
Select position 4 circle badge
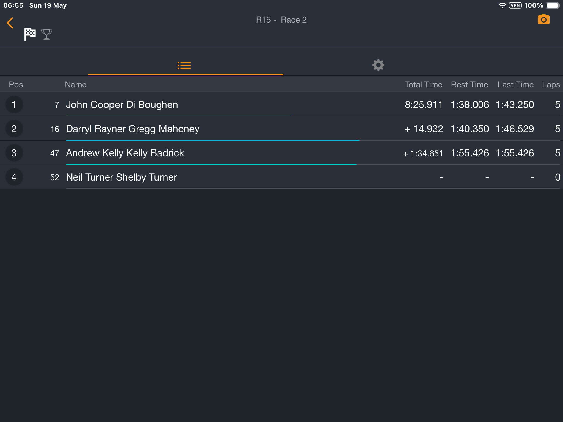[x=14, y=177]
